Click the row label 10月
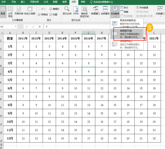 (10, 122)
